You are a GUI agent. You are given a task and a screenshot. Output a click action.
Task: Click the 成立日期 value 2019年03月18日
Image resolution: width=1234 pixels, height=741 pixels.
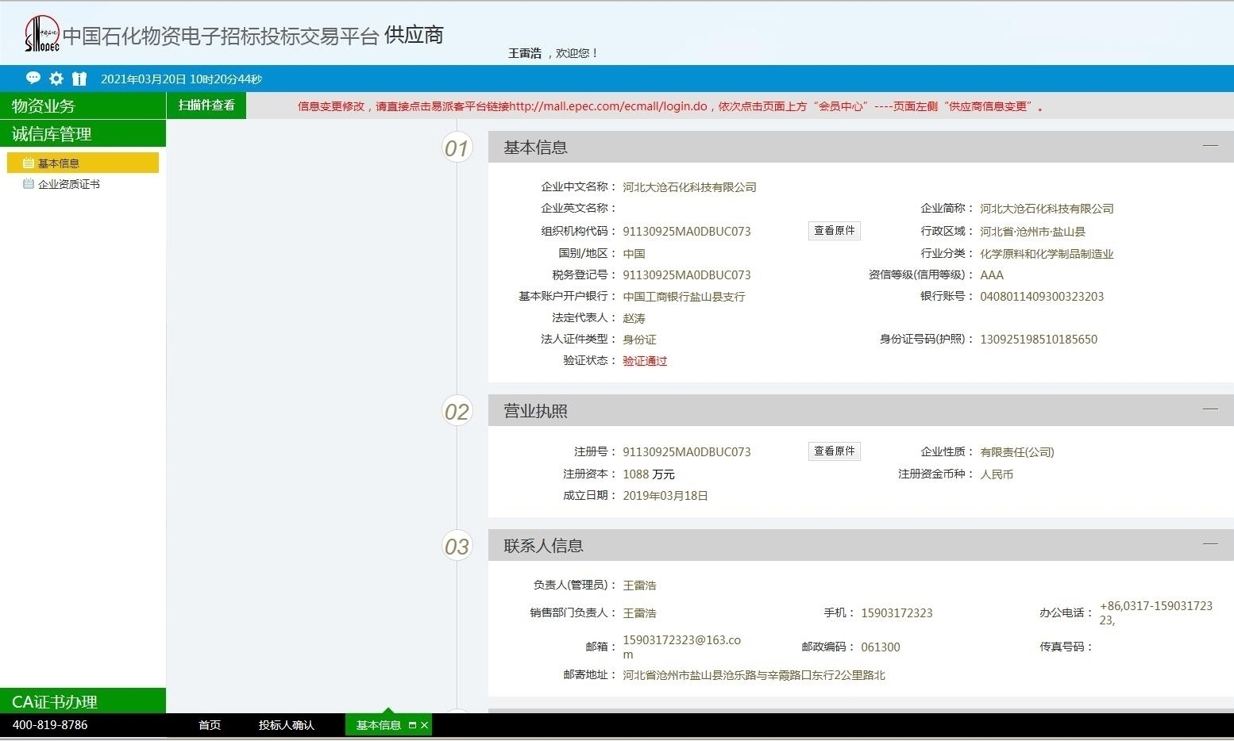(x=665, y=496)
